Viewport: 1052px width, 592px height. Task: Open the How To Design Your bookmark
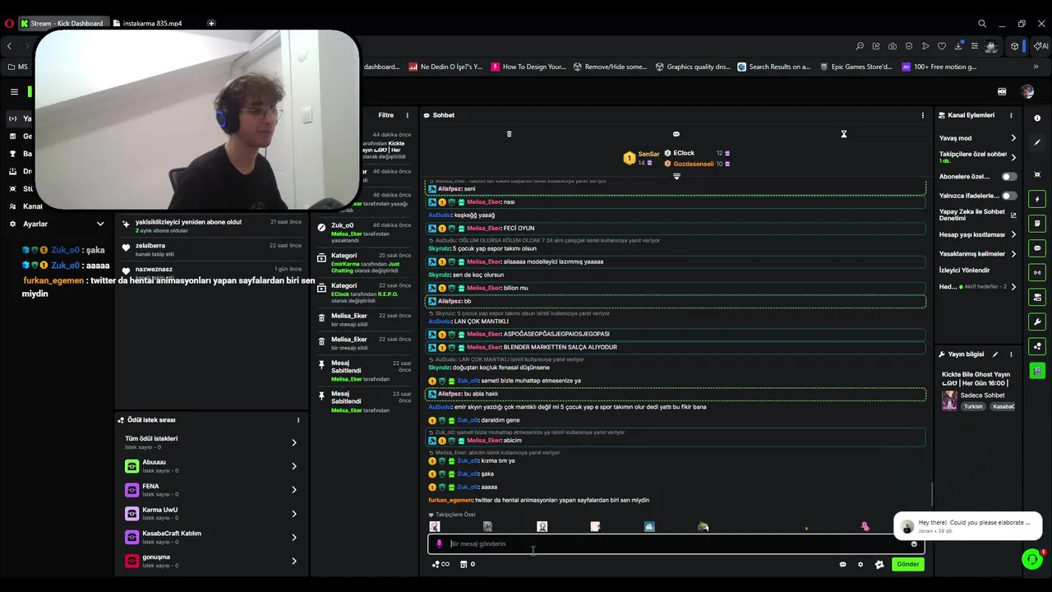click(528, 67)
